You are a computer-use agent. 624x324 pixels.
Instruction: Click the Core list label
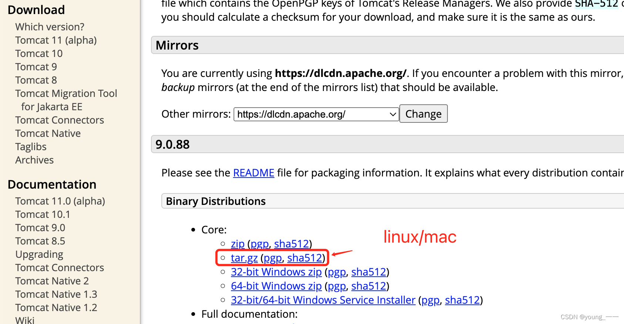(214, 230)
